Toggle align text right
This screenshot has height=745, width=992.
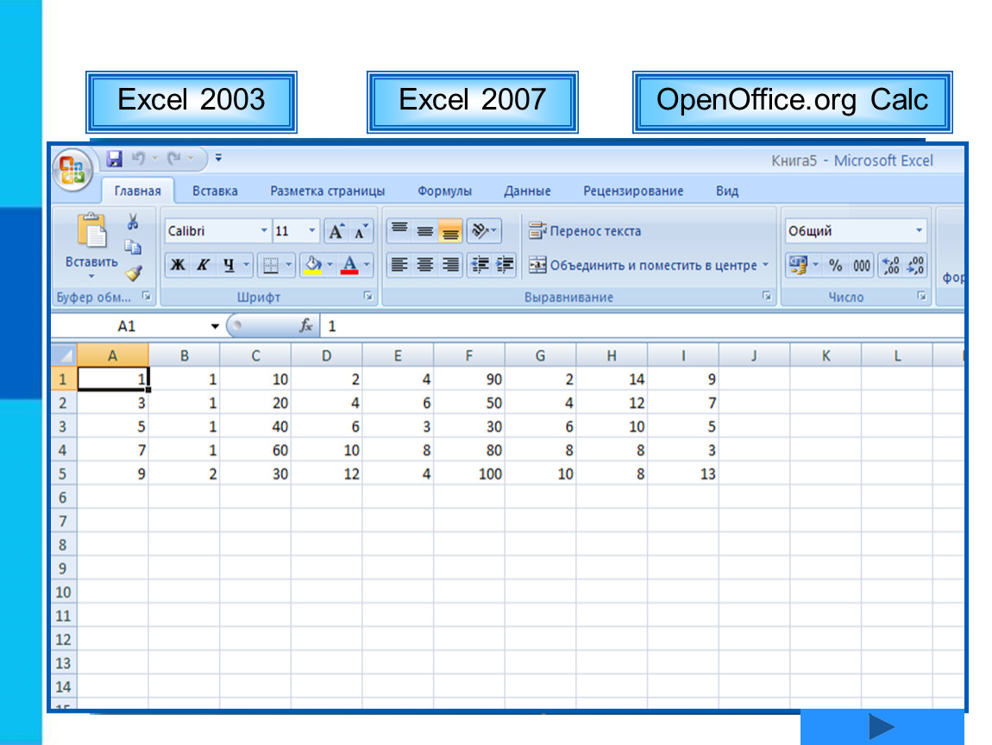[450, 265]
